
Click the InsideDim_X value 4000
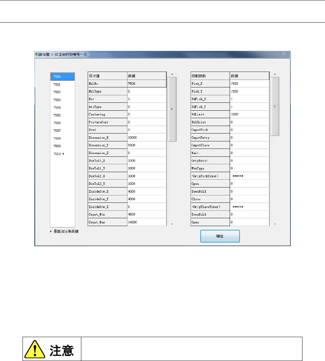pyautogui.click(x=147, y=192)
